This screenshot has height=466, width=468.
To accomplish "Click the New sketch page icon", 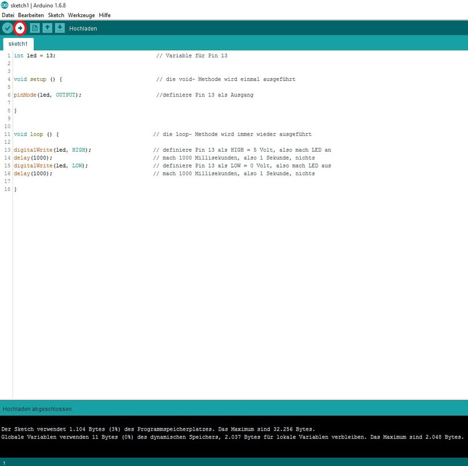I will coord(35,28).
